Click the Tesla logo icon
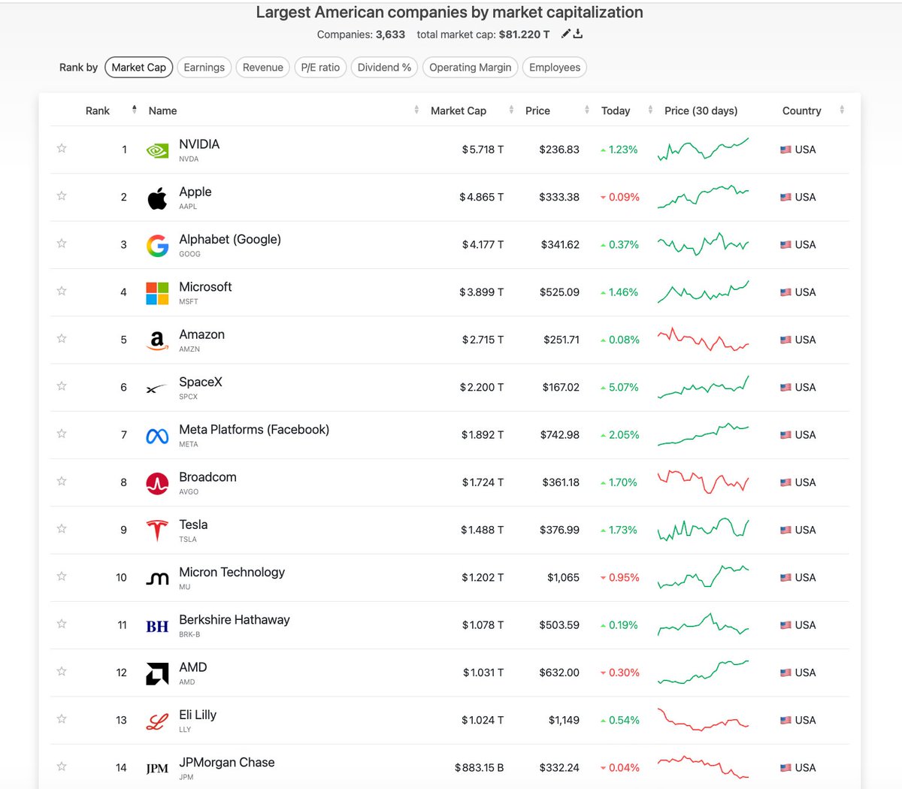Image resolution: width=902 pixels, height=789 pixels. (157, 531)
